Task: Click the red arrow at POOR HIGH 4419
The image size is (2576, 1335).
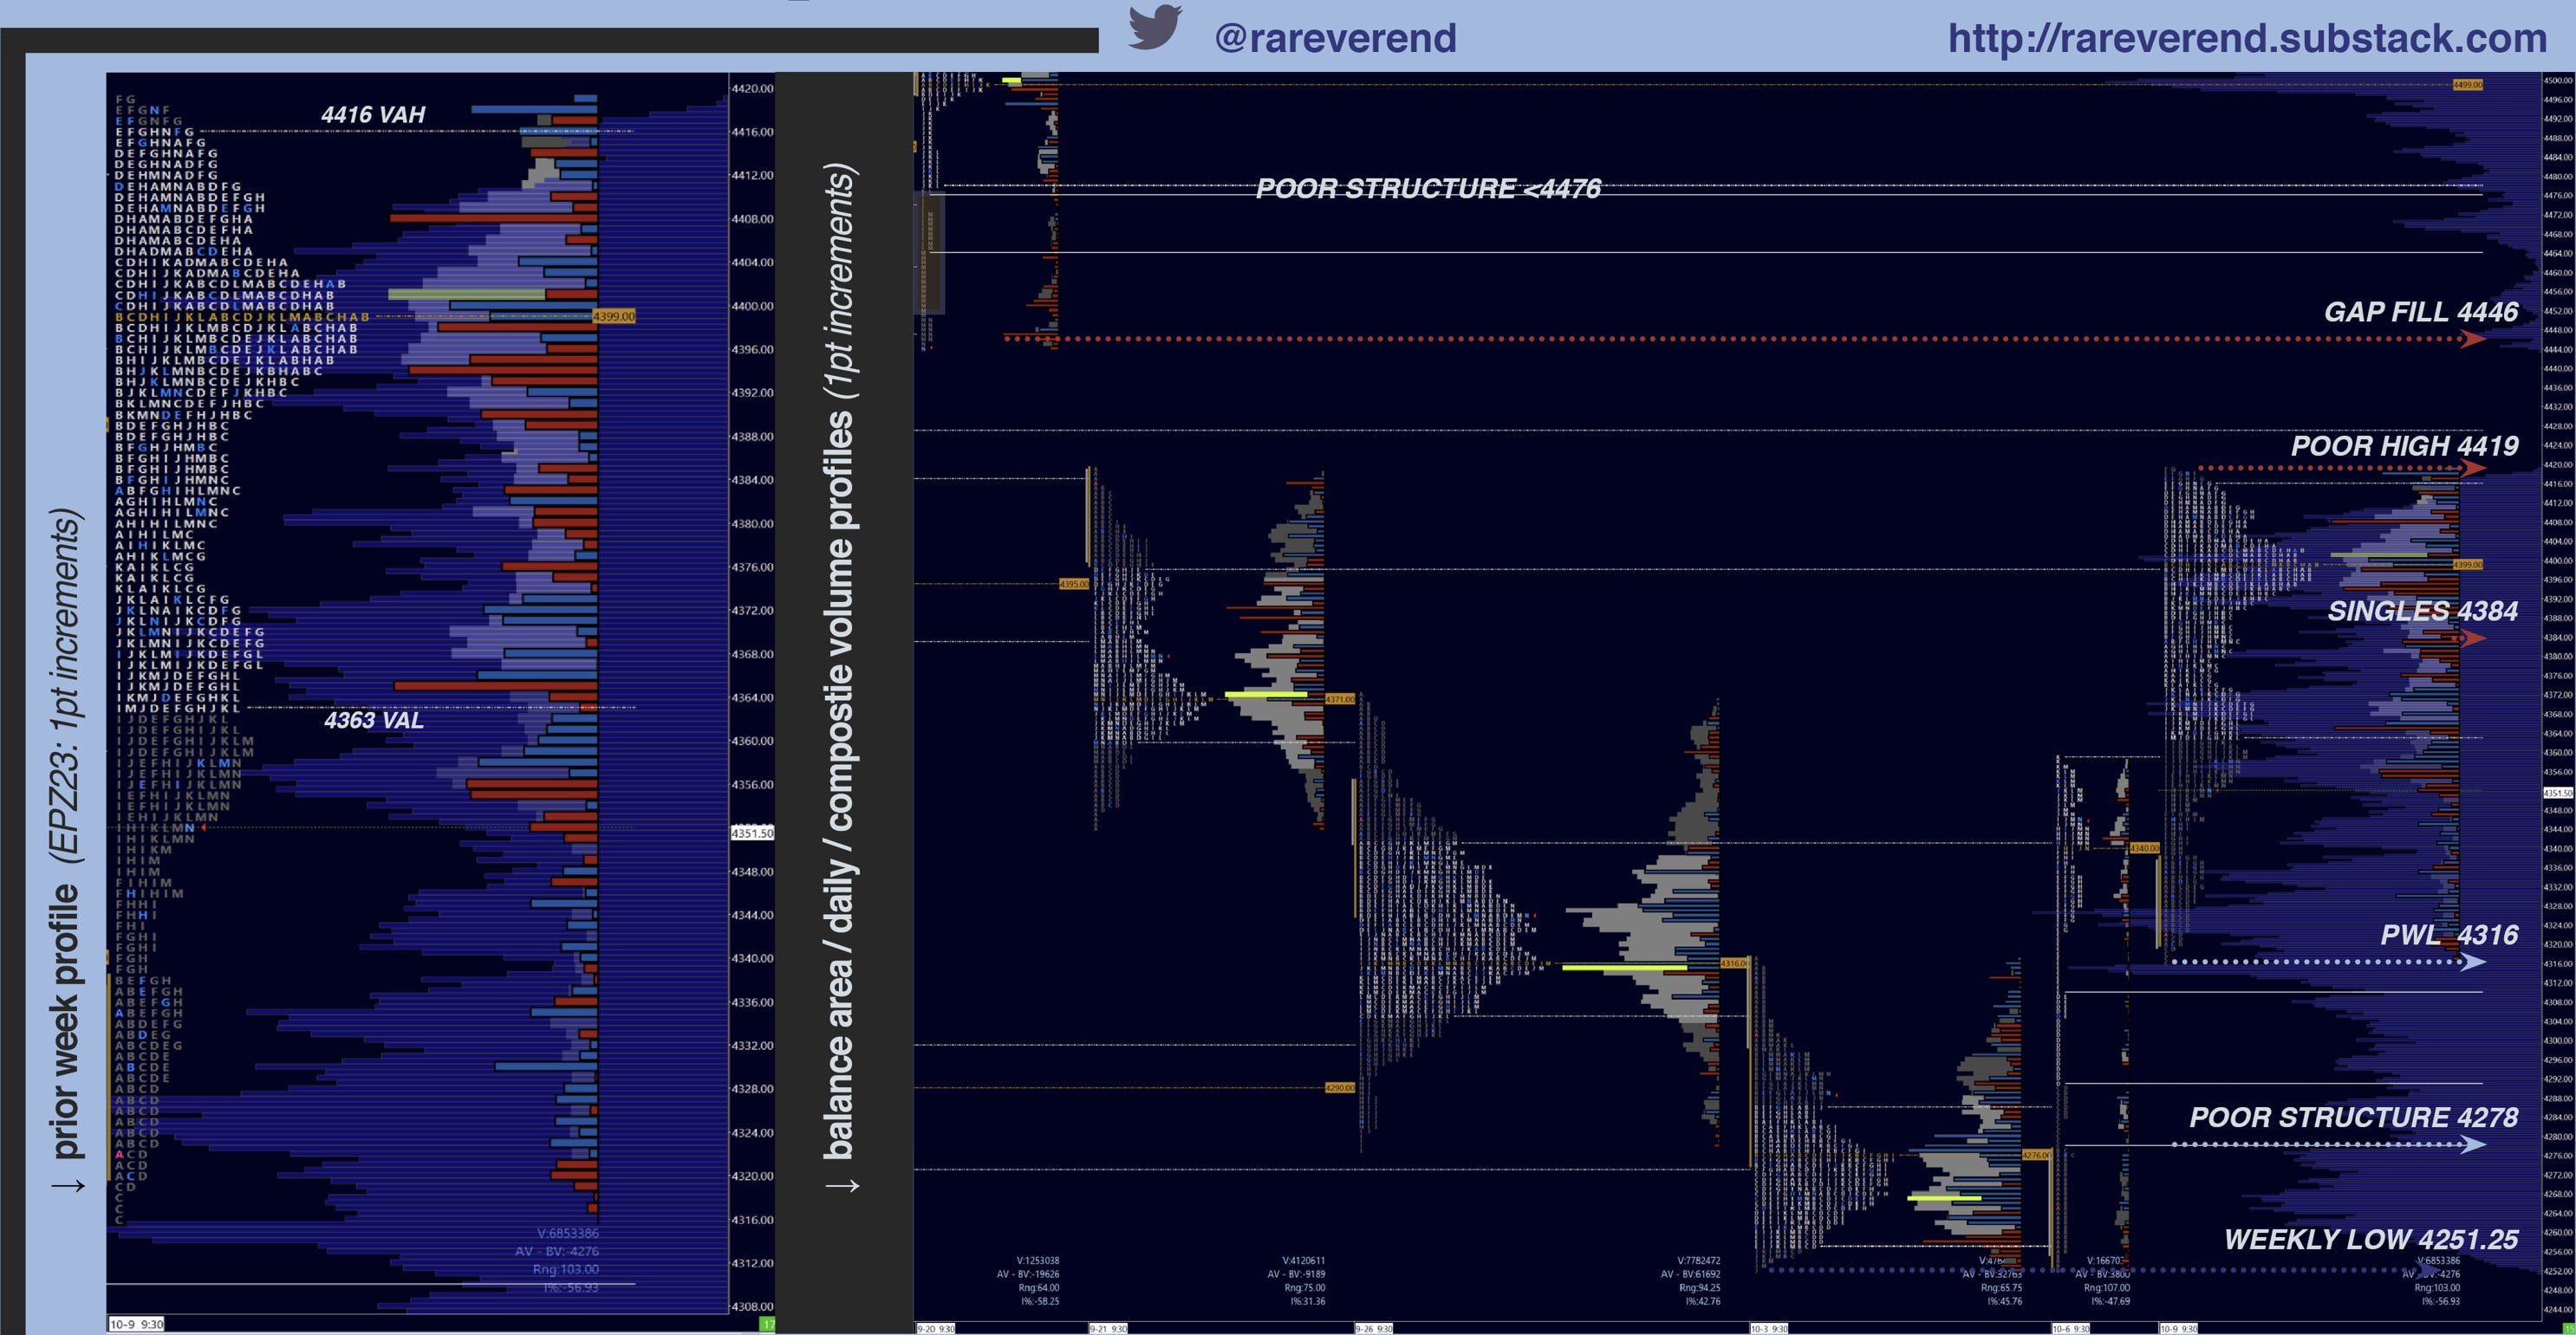Action: [x=2472, y=468]
